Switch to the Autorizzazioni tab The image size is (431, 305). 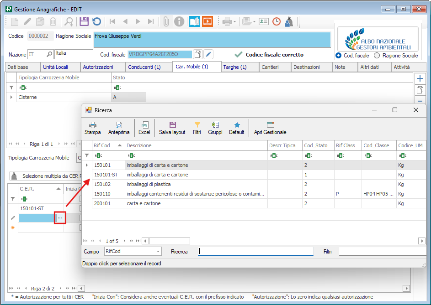click(98, 67)
